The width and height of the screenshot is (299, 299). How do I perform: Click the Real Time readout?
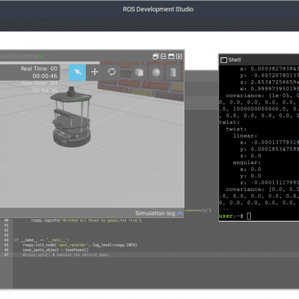(x=39, y=72)
